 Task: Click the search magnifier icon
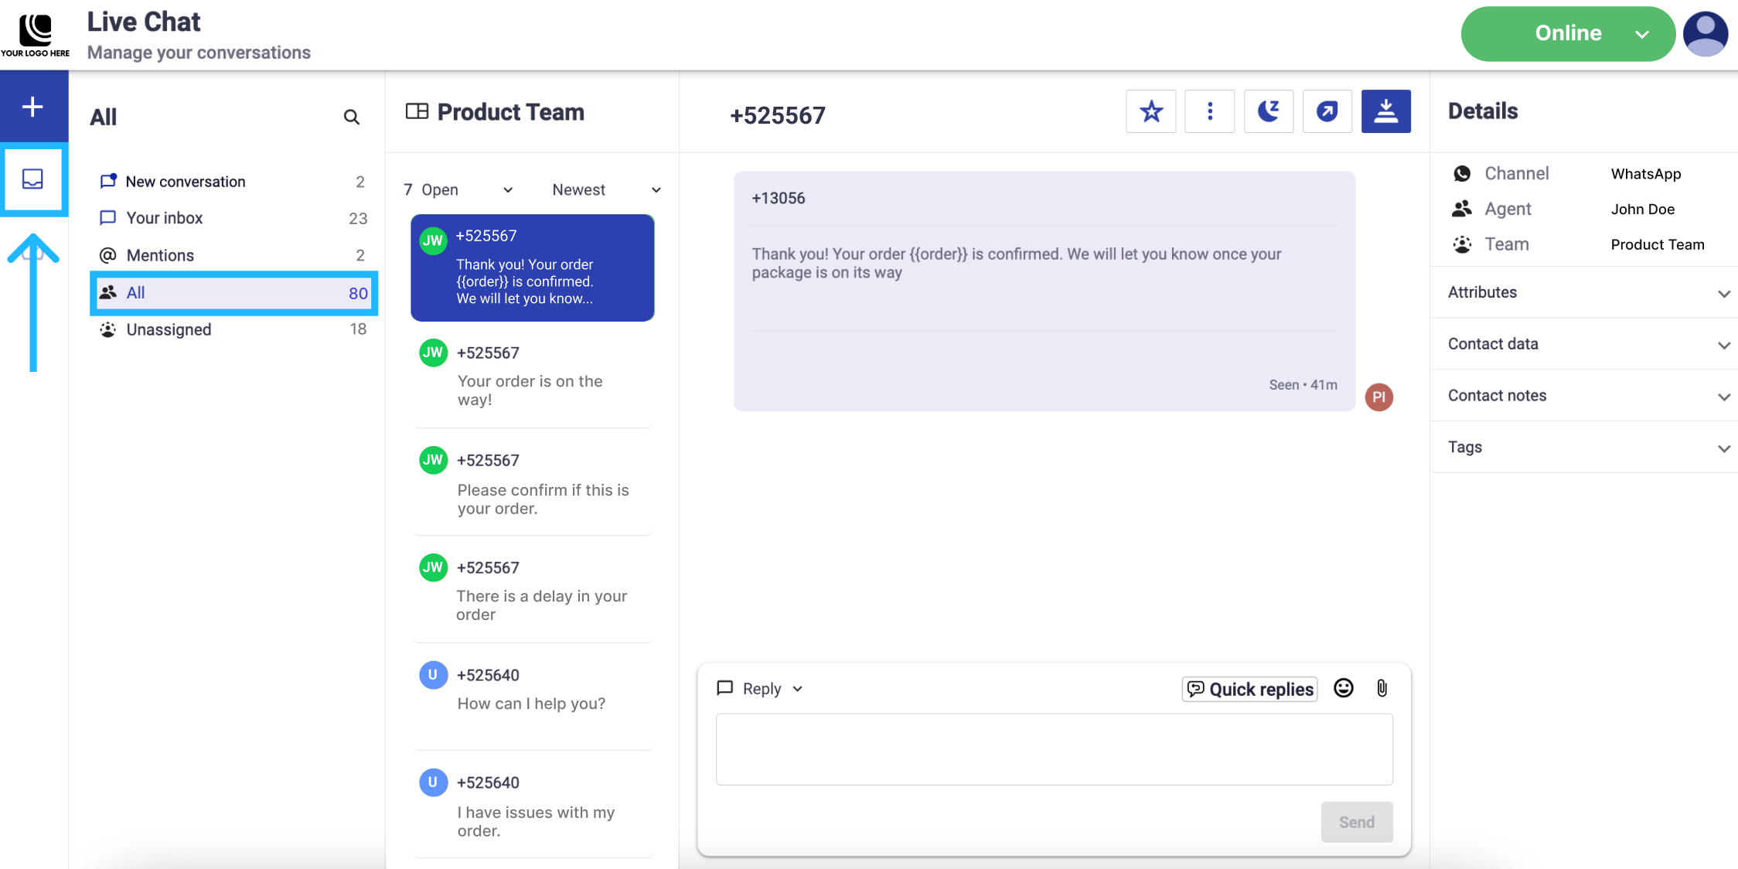351,117
